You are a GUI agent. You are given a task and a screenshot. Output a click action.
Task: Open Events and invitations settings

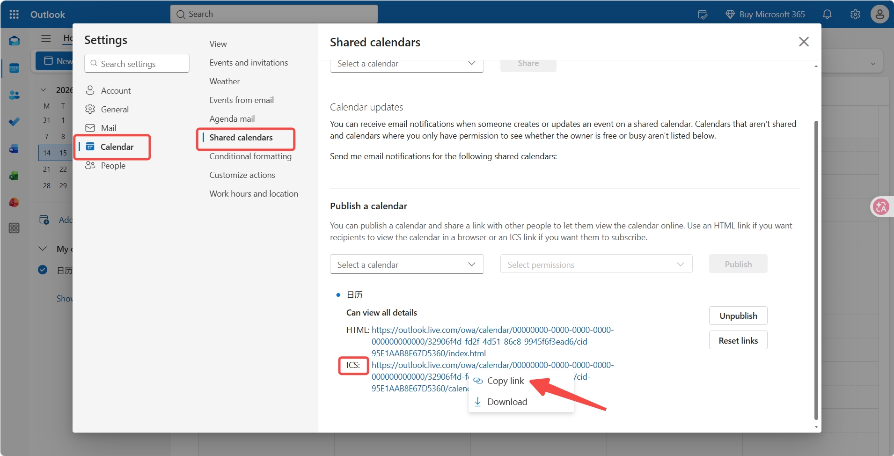[x=249, y=63]
